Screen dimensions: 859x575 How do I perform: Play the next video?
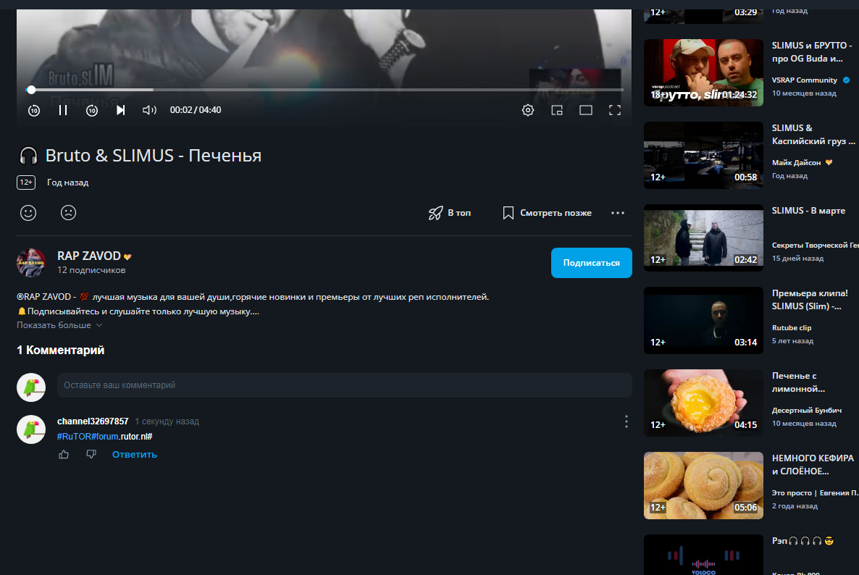click(x=120, y=110)
